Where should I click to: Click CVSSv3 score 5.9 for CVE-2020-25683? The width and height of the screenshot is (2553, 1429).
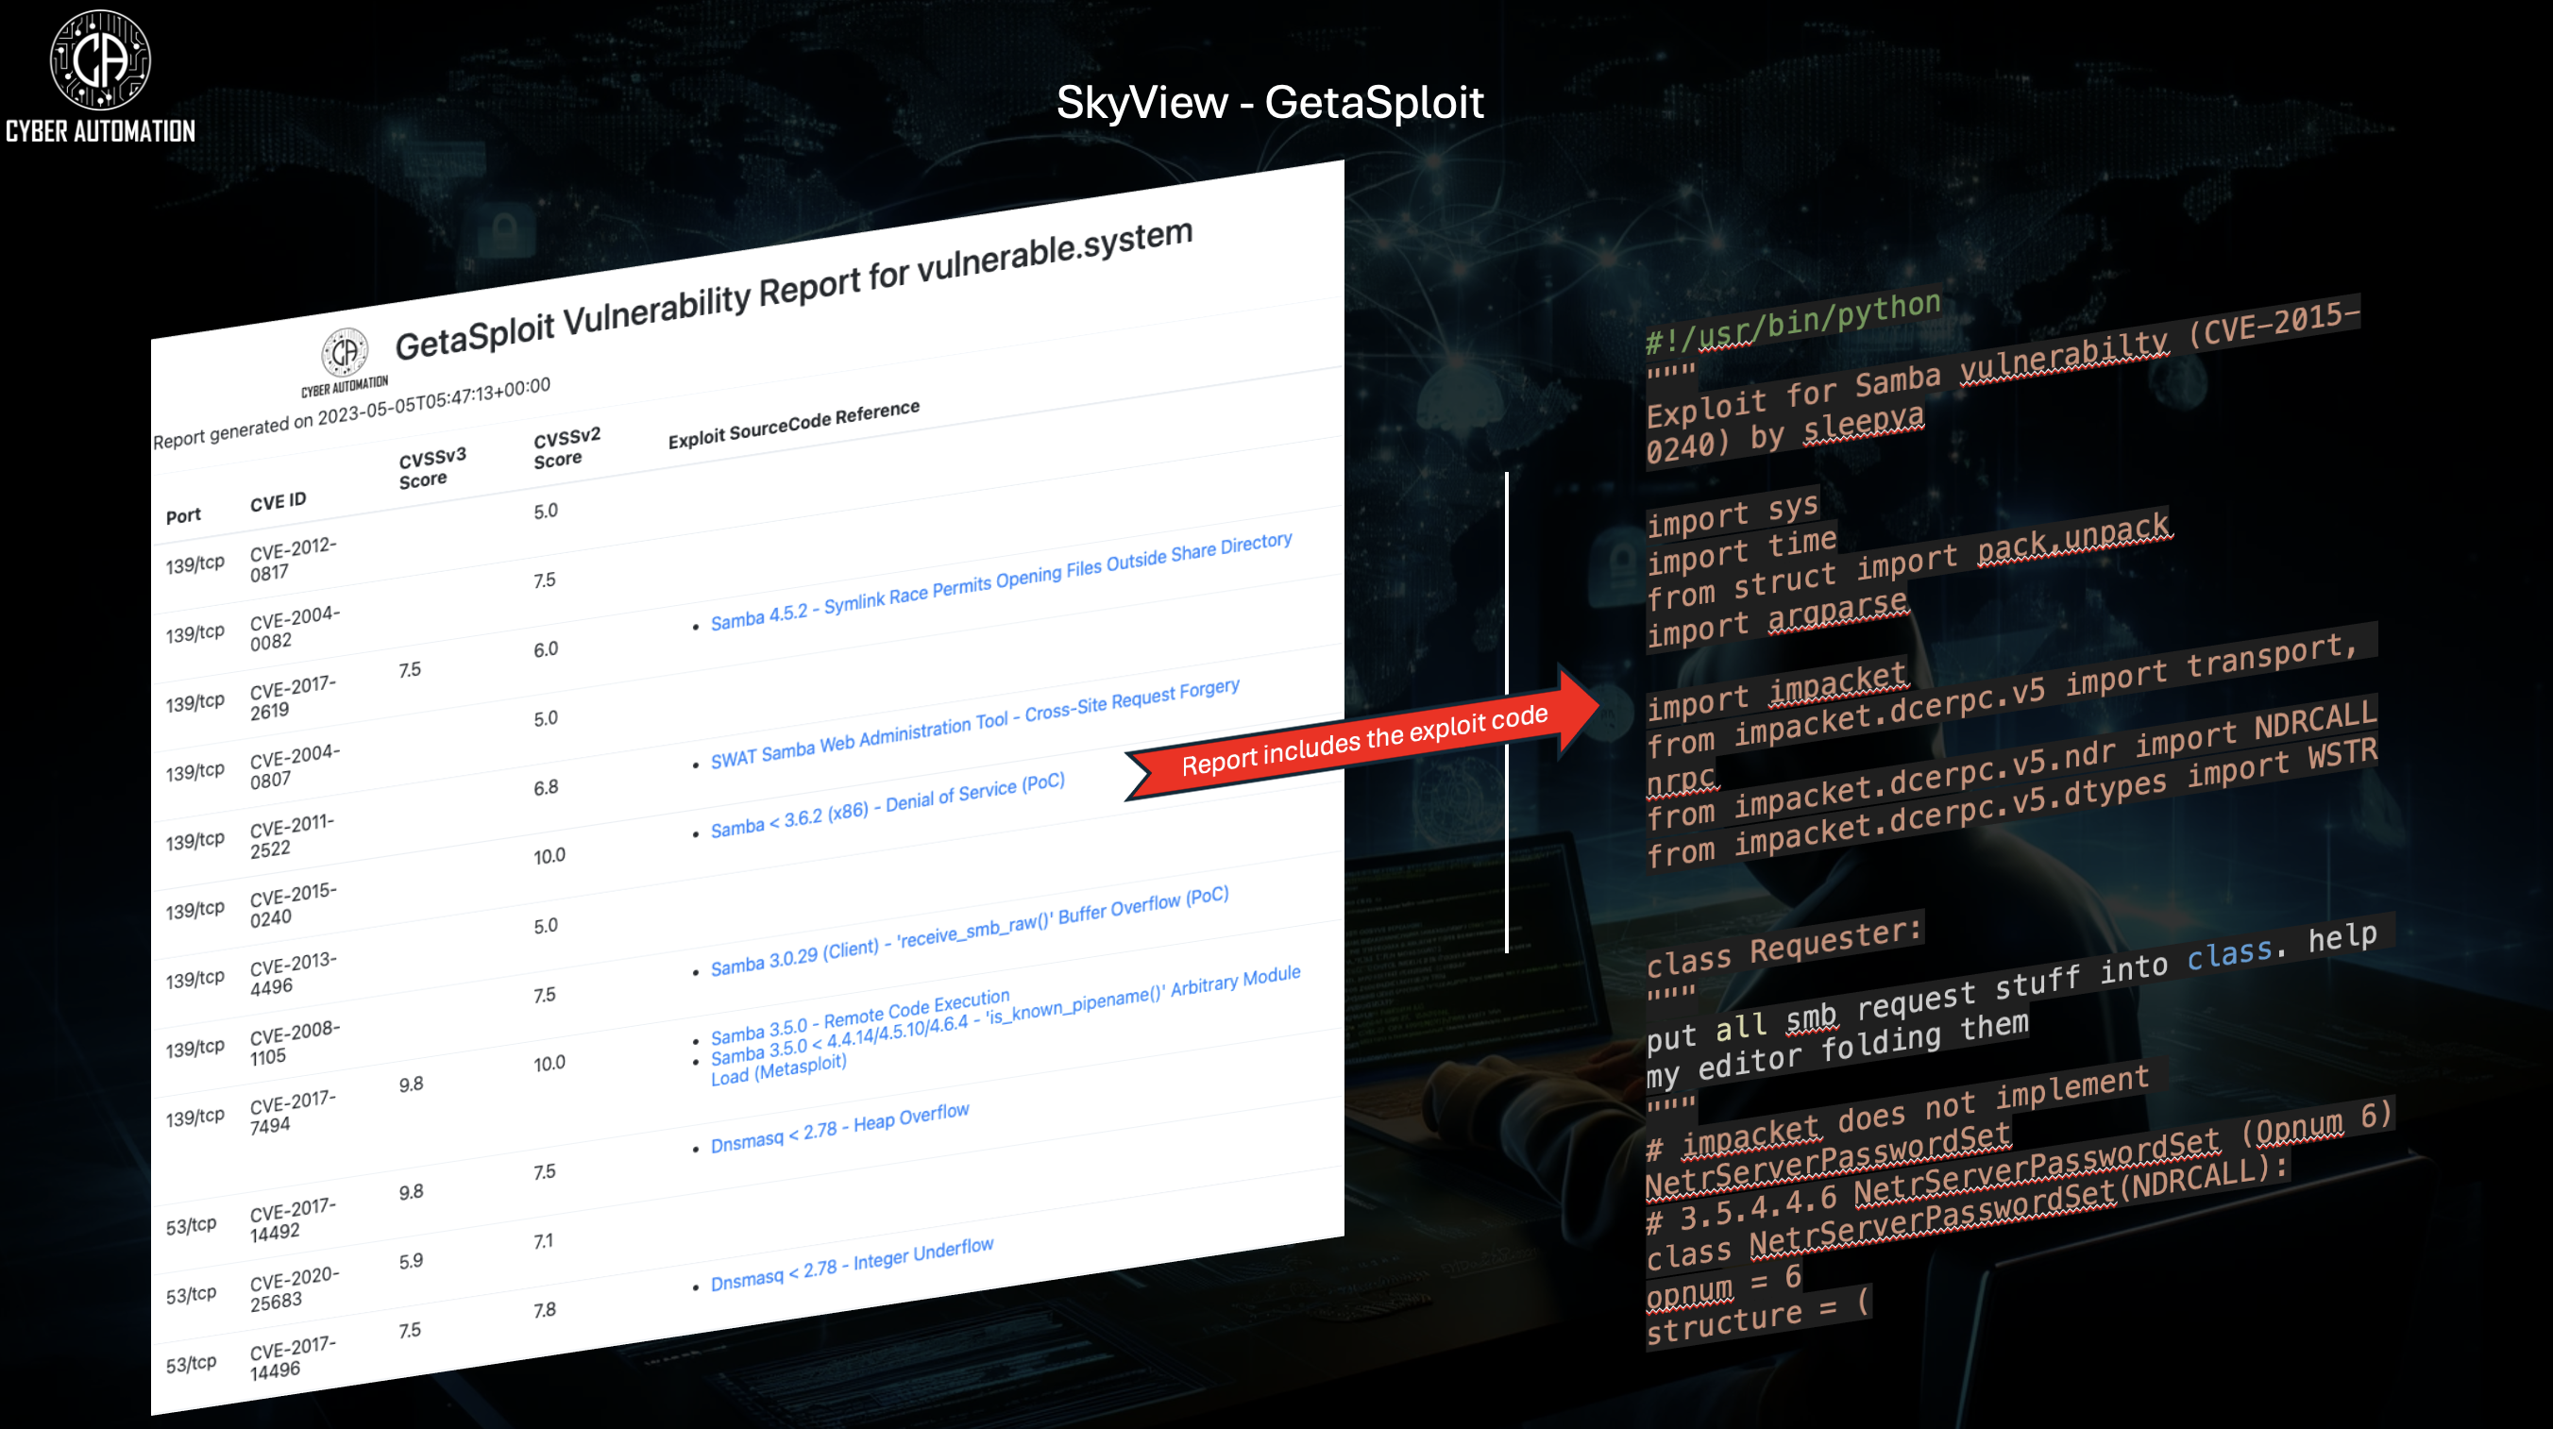pyautogui.click(x=412, y=1262)
